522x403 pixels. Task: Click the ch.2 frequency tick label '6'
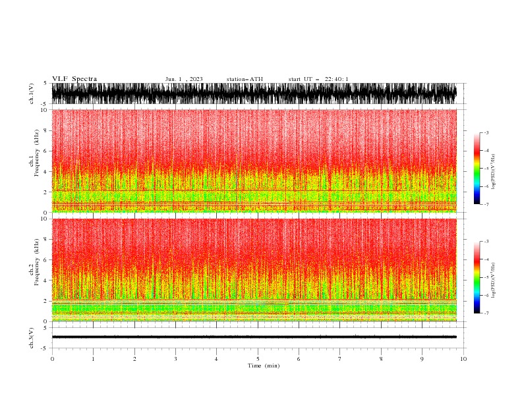(x=46, y=260)
